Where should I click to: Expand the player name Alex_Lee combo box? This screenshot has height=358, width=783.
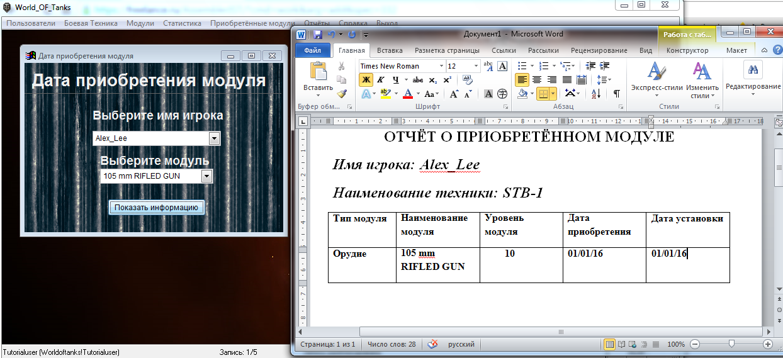[x=214, y=138]
